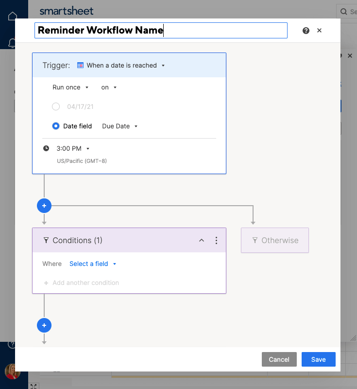Click the plus button below Trigger block

(44, 206)
